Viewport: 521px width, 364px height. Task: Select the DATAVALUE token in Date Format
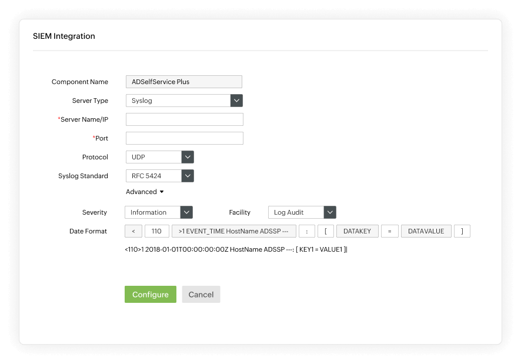426,231
